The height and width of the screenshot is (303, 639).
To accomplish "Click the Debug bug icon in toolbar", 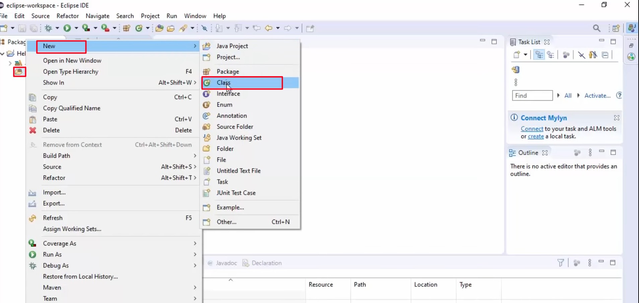I will 49,28.
